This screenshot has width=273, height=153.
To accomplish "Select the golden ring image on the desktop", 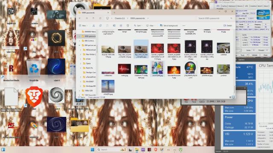I will point(56,38).
